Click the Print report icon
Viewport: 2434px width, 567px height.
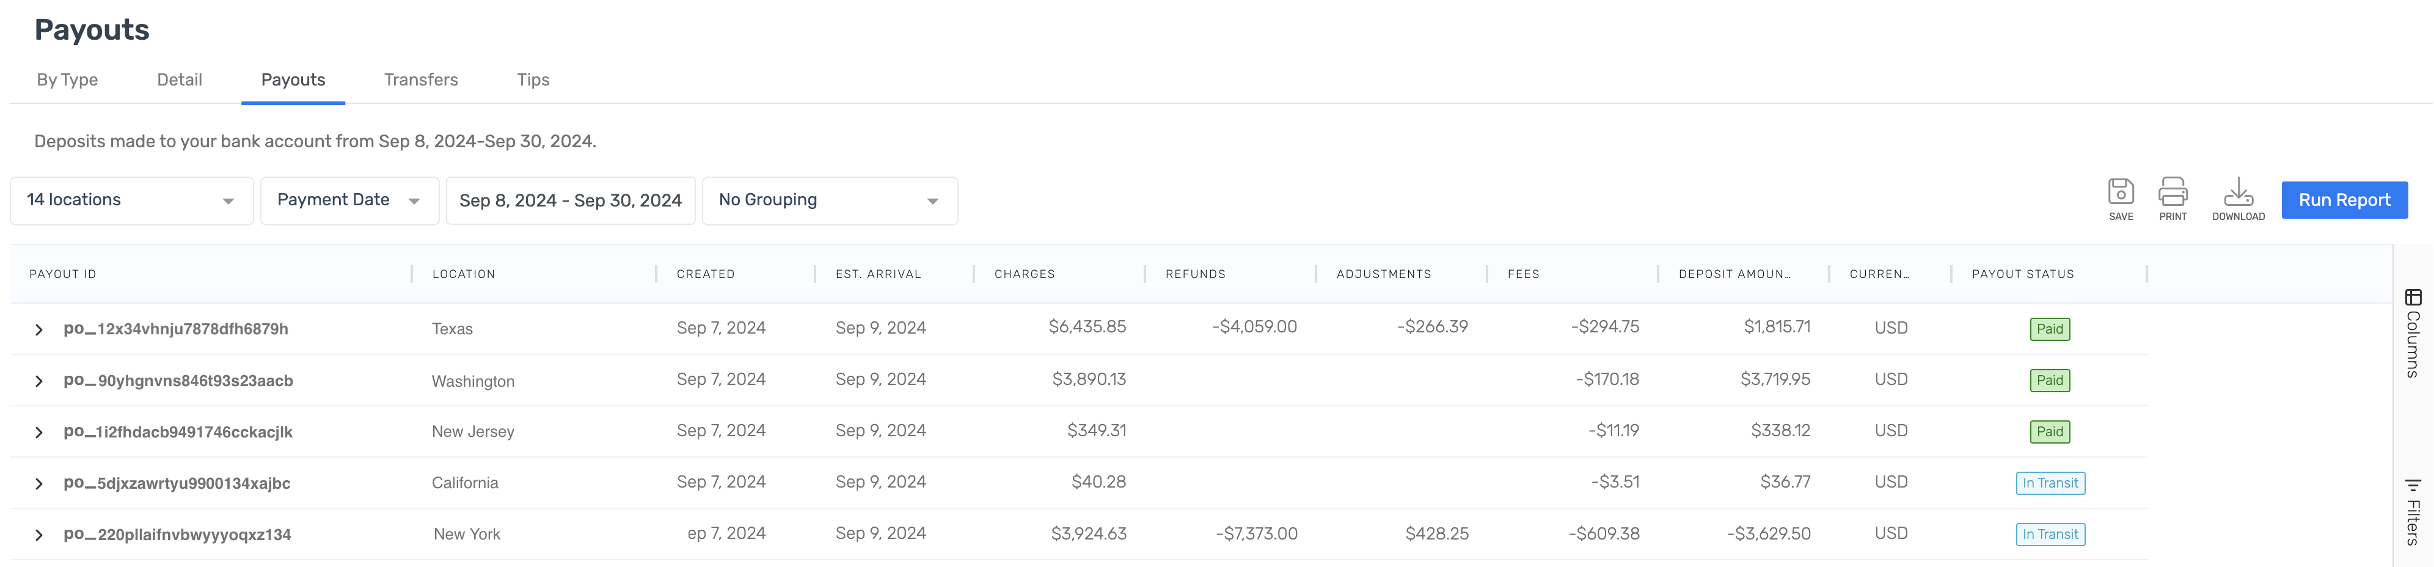pyautogui.click(x=2173, y=199)
